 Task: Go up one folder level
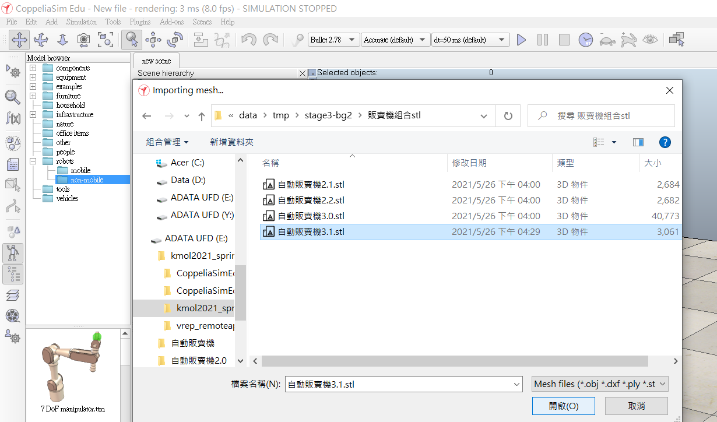pyautogui.click(x=202, y=116)
